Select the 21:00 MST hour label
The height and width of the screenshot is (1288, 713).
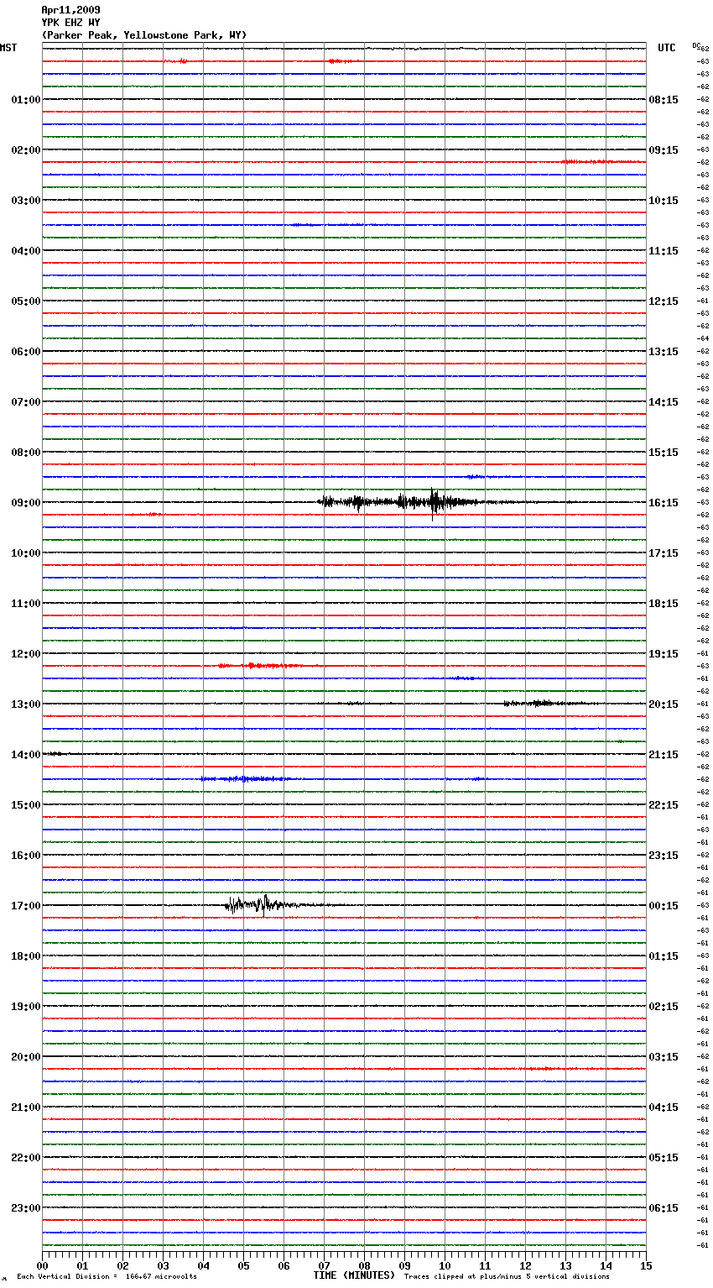[26, 1107]
